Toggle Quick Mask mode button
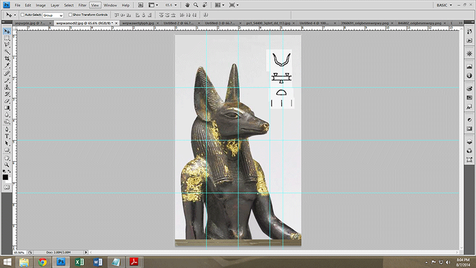This screenshot has width=476, height=268. [7, 186]
